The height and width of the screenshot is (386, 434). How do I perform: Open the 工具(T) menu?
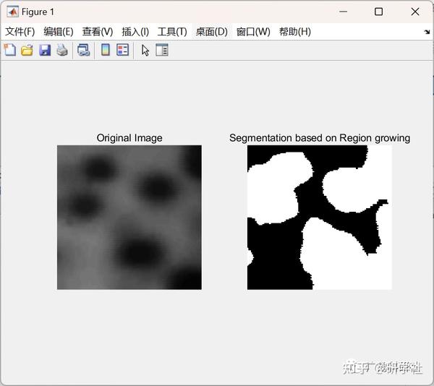172,32
